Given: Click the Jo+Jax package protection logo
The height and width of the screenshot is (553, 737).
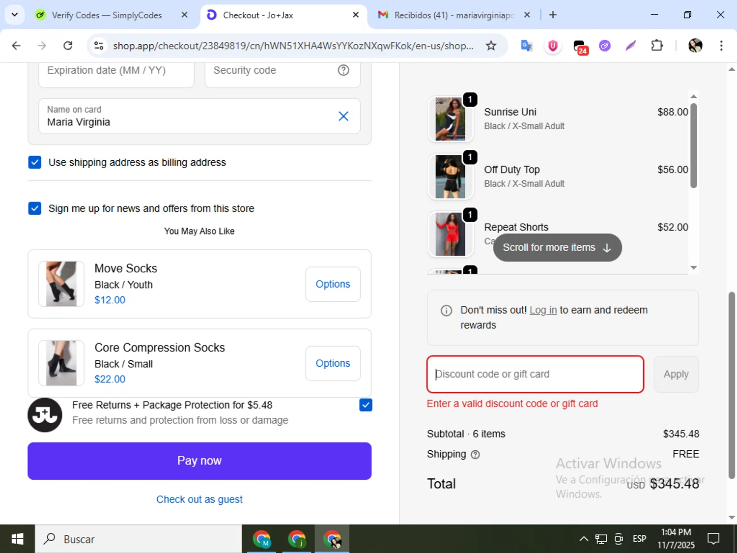Looking at the screenshot, I should [45, 415].
